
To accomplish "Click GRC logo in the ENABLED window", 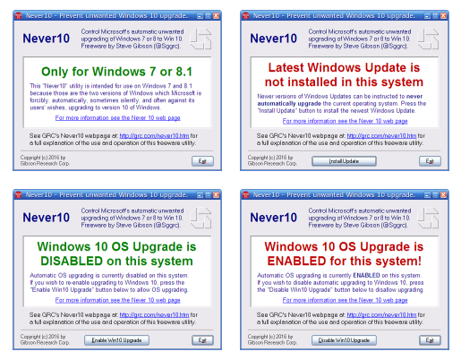I will coord(428,218).
